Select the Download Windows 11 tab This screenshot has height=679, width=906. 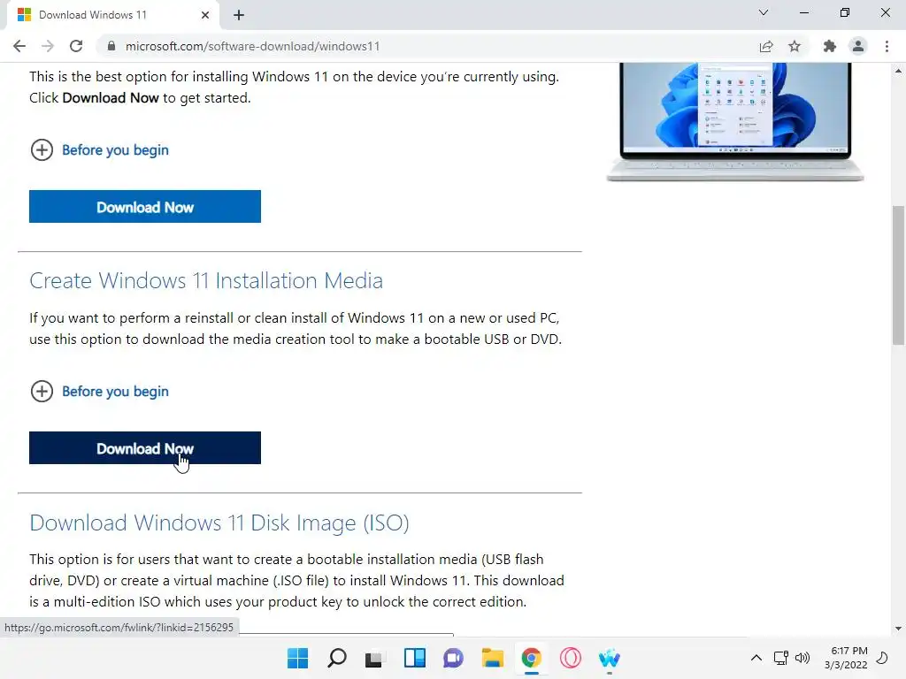[x=113, y=15]
